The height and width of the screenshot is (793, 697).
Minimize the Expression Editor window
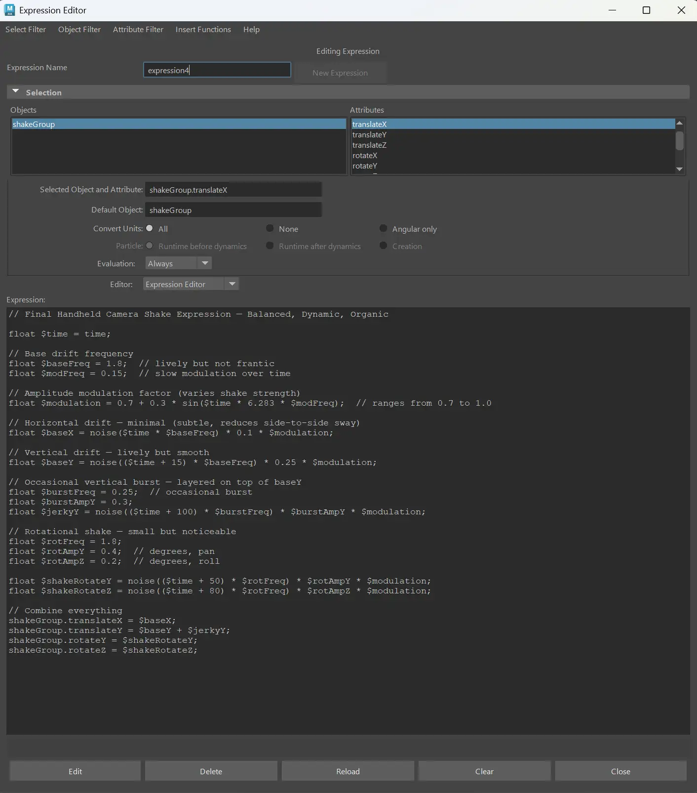(x=612, y=10)
